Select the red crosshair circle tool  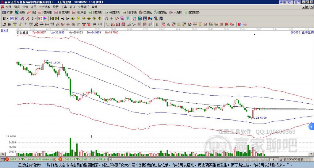pyautogui.click(x=63, y=25)
